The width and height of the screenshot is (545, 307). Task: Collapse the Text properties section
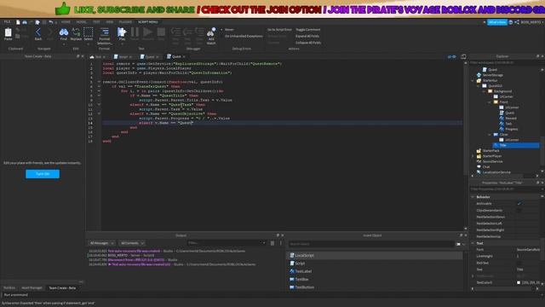(x=473, y=243)
